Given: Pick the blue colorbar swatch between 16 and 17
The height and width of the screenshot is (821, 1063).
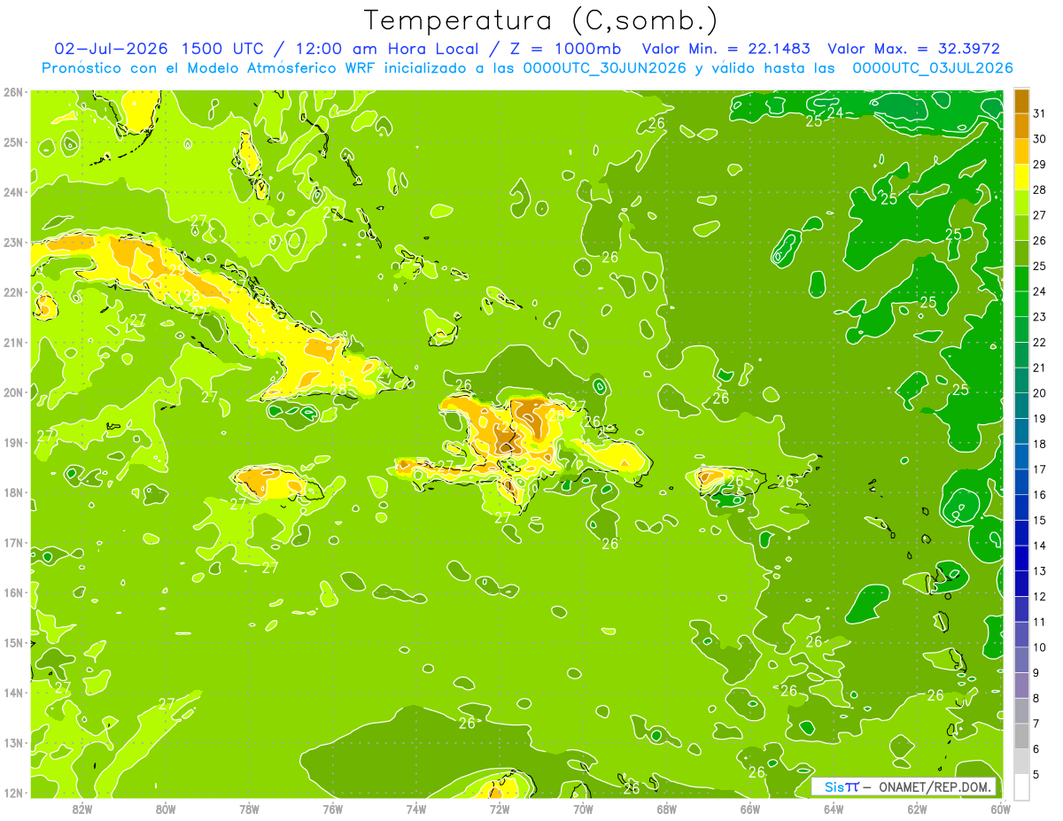Looking at the screenshot, I should point(1021,483).
